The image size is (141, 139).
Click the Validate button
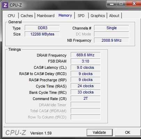(x=100, y=132)
